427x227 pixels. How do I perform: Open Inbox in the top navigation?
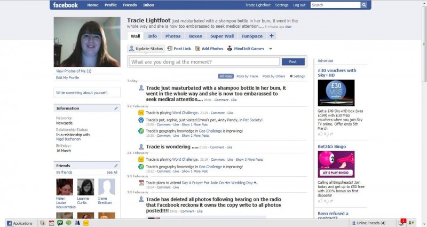coord(149,5)
